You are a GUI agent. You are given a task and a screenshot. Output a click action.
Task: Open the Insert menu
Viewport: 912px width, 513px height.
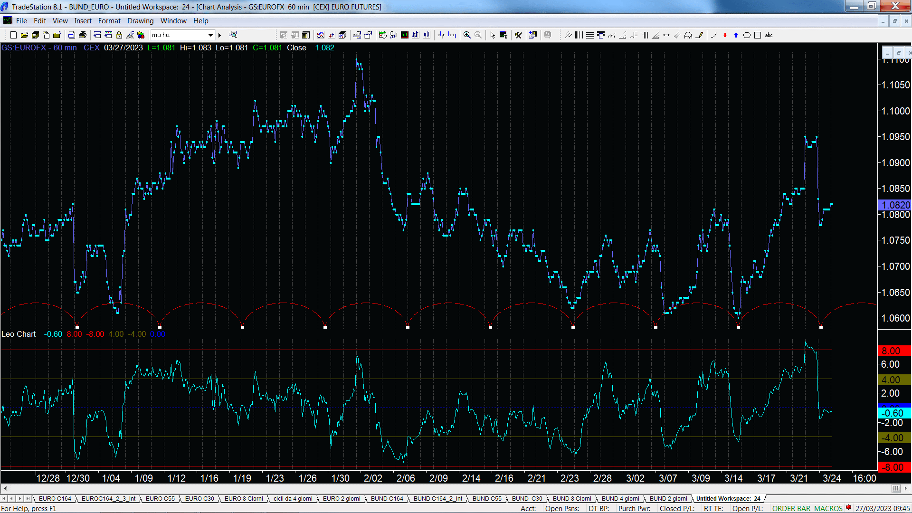(83, 21)
